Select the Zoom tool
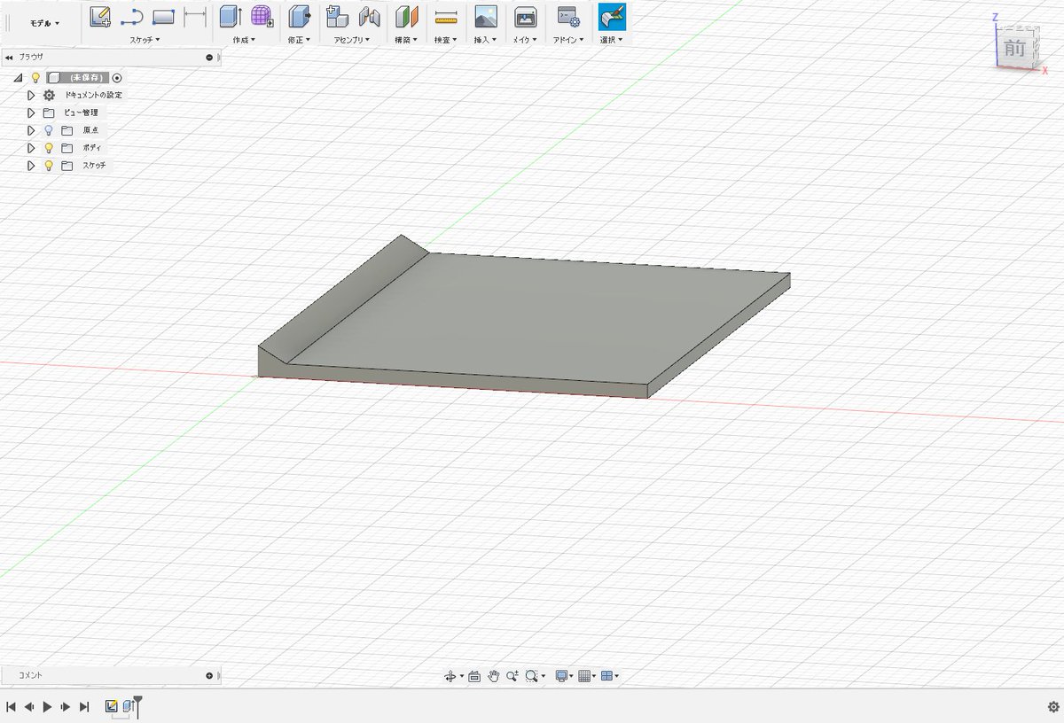1064x723 pixels. (x=513, y=676)
